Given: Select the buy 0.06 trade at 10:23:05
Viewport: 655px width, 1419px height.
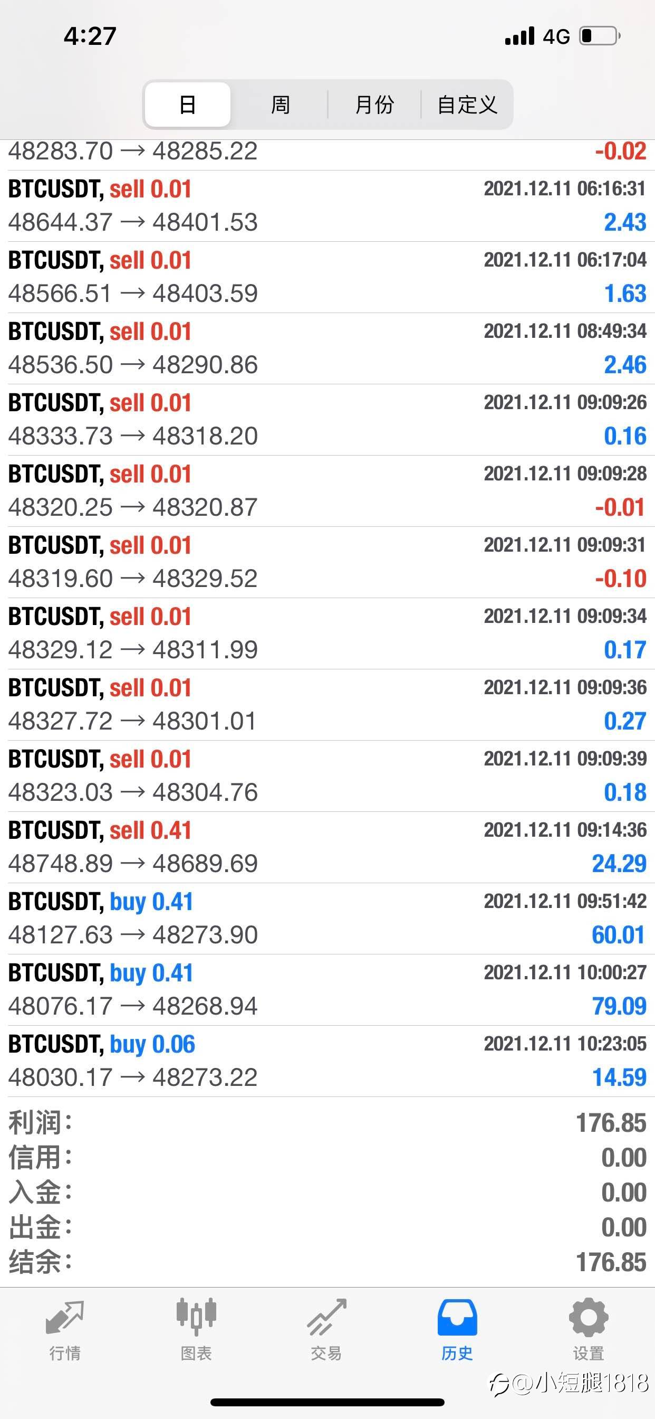Looking at the screenshot, I should pyautogui.click(x=327, y=1061).
